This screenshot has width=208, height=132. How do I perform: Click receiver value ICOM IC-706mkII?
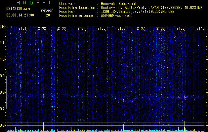(x=115, y=12)
